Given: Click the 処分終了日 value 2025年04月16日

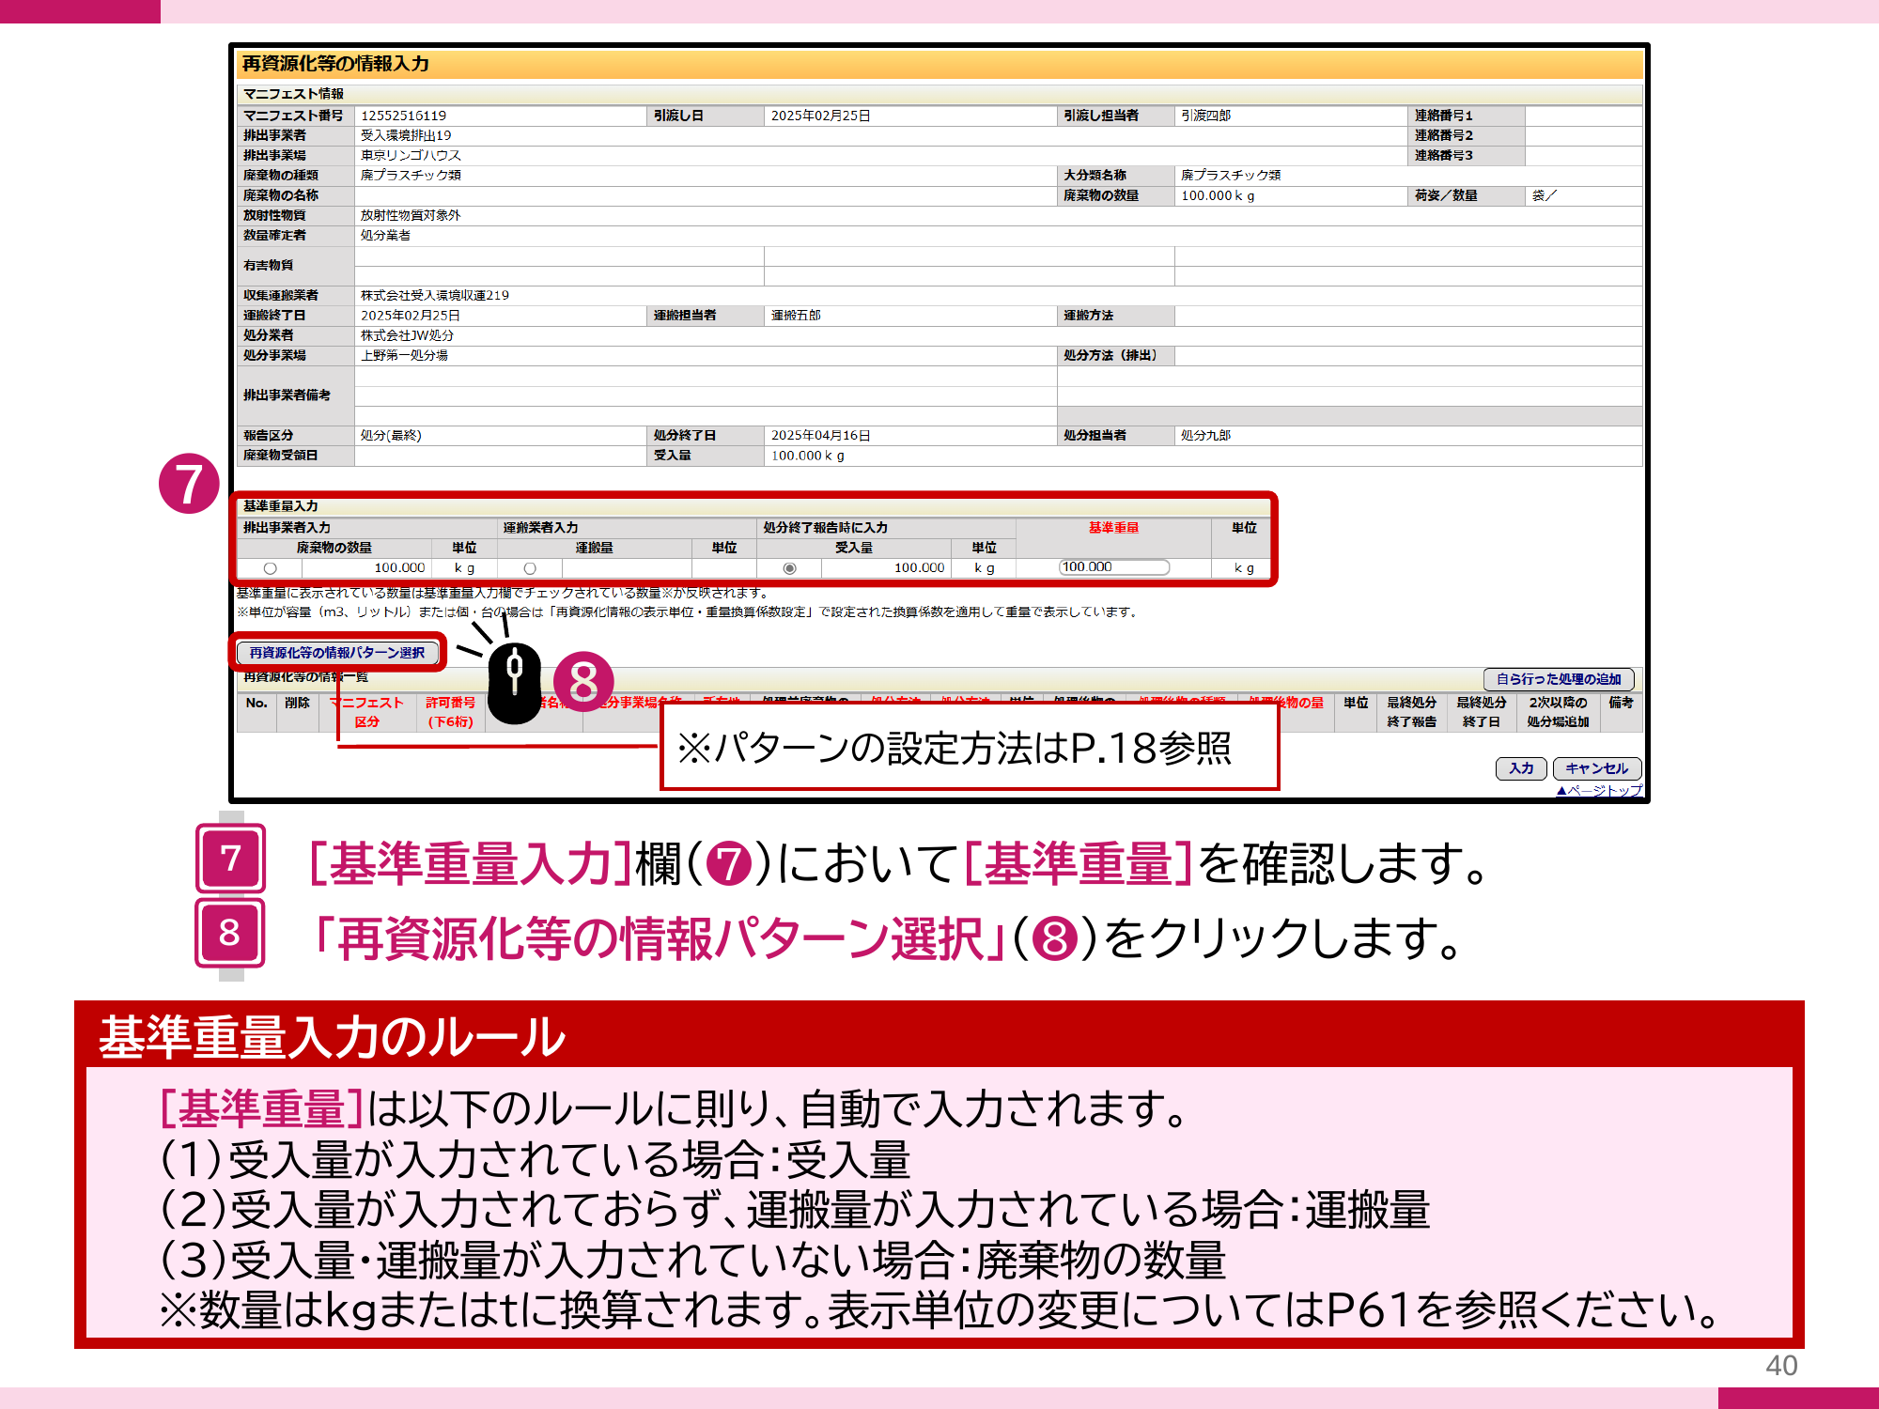Looking at the screenshot, I should 821,436.
